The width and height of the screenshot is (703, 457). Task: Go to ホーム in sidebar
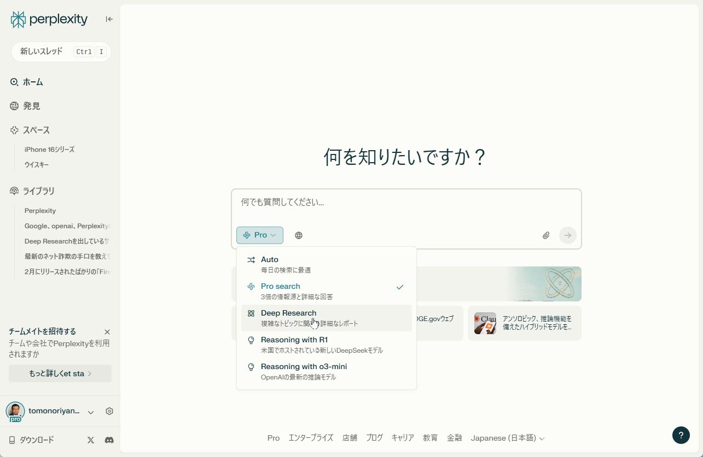tap(33, 82)
